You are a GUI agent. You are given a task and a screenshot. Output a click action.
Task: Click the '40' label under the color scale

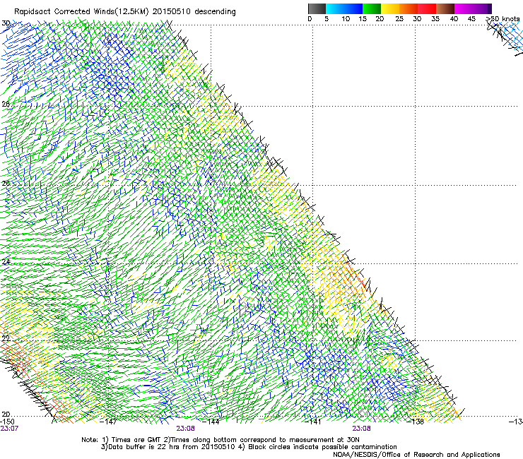click(x=454, y=19)
